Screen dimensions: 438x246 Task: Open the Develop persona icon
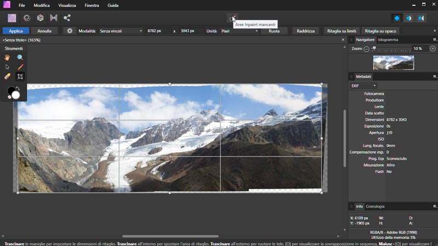(40, 18)
